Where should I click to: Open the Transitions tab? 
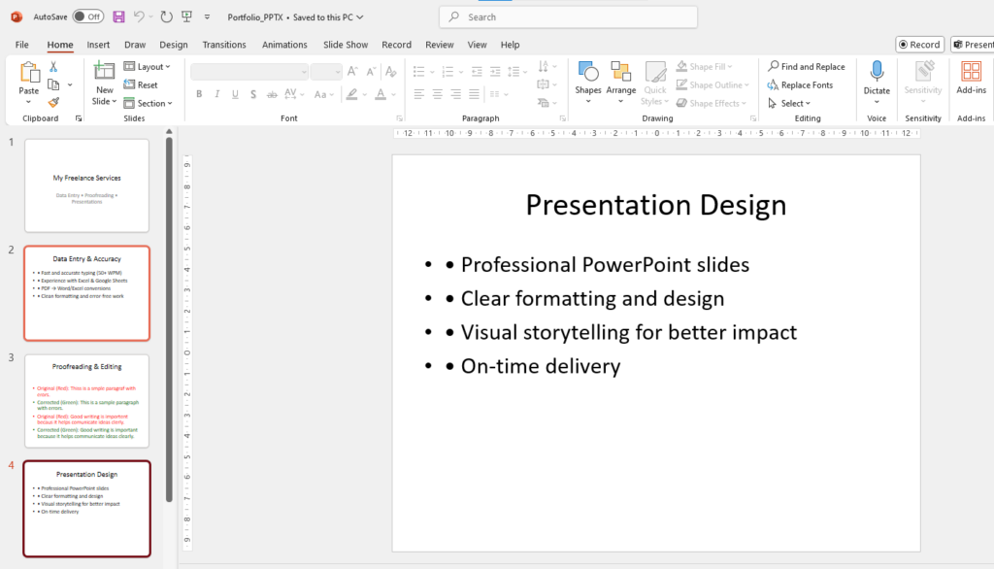(x=224, y=45)
